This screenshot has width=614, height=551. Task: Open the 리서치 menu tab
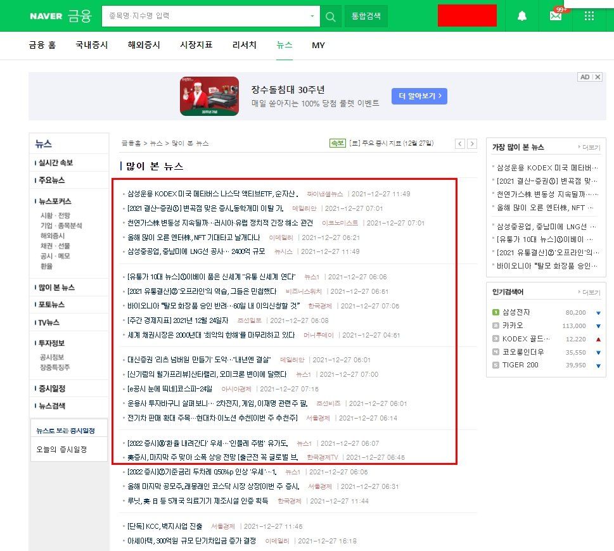(x=245, y=45)
